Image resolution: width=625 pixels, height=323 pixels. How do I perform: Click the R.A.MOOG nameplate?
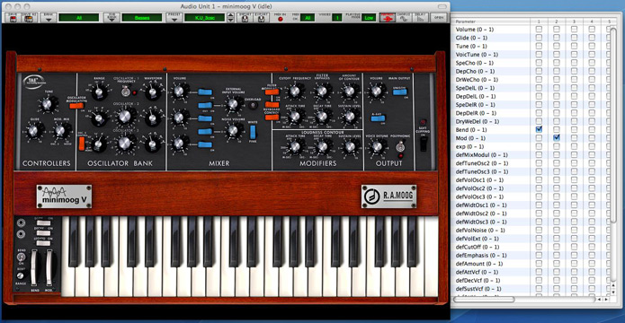click(388, 196)
